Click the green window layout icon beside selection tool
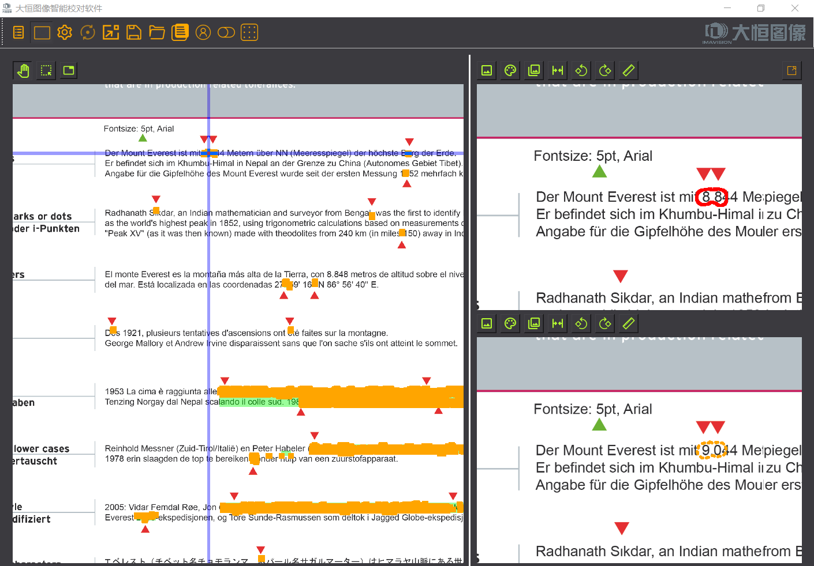The height and width of the screenshot is (566, 814). [69, 71]
